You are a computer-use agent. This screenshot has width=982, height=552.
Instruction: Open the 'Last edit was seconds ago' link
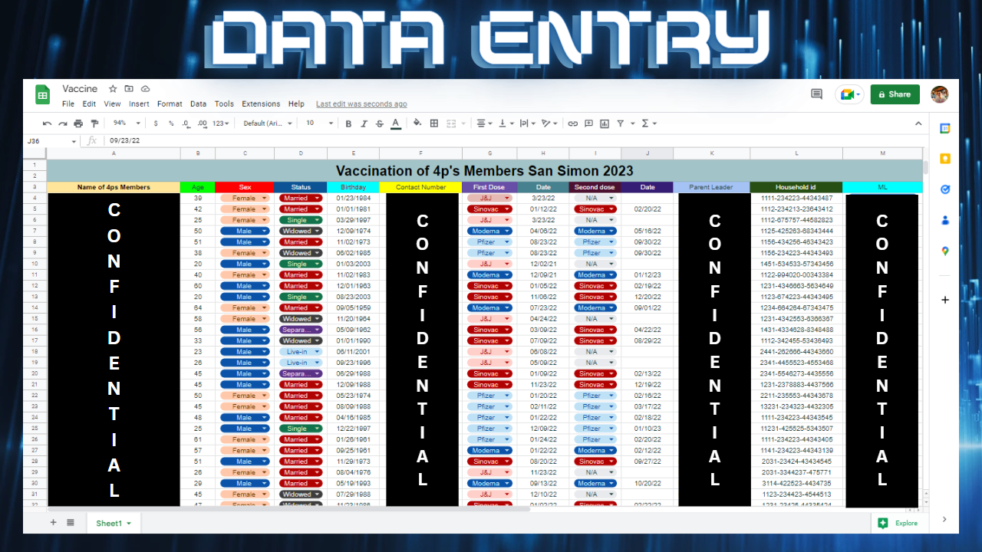[x=361, y=104]
